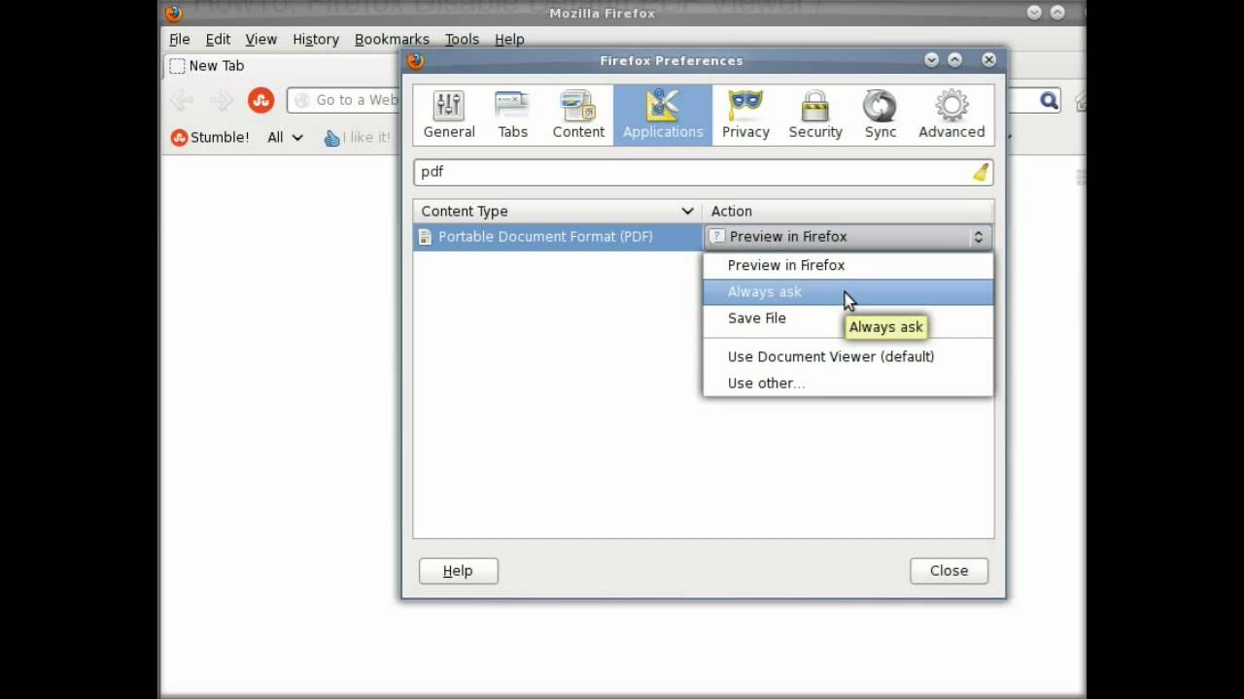Click the thumbs-up I like it icon
The height and width of the screenshot is (699, 1244).
click(x=332, y=138)
